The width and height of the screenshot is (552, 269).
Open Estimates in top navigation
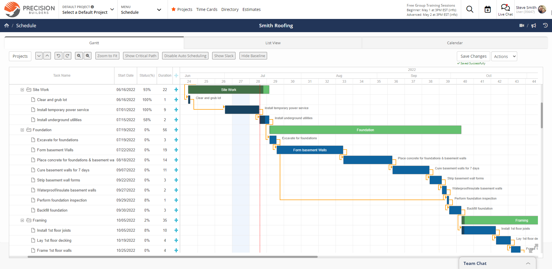point(252,9)
